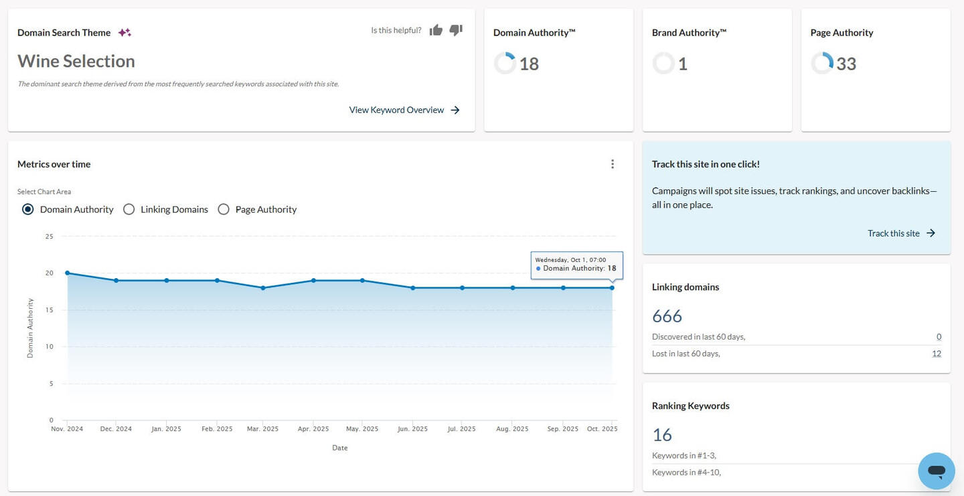Click the Domain Authority donut gauge
The width and height of the screenshot is (964, 496).
click(x=505, y=64)
